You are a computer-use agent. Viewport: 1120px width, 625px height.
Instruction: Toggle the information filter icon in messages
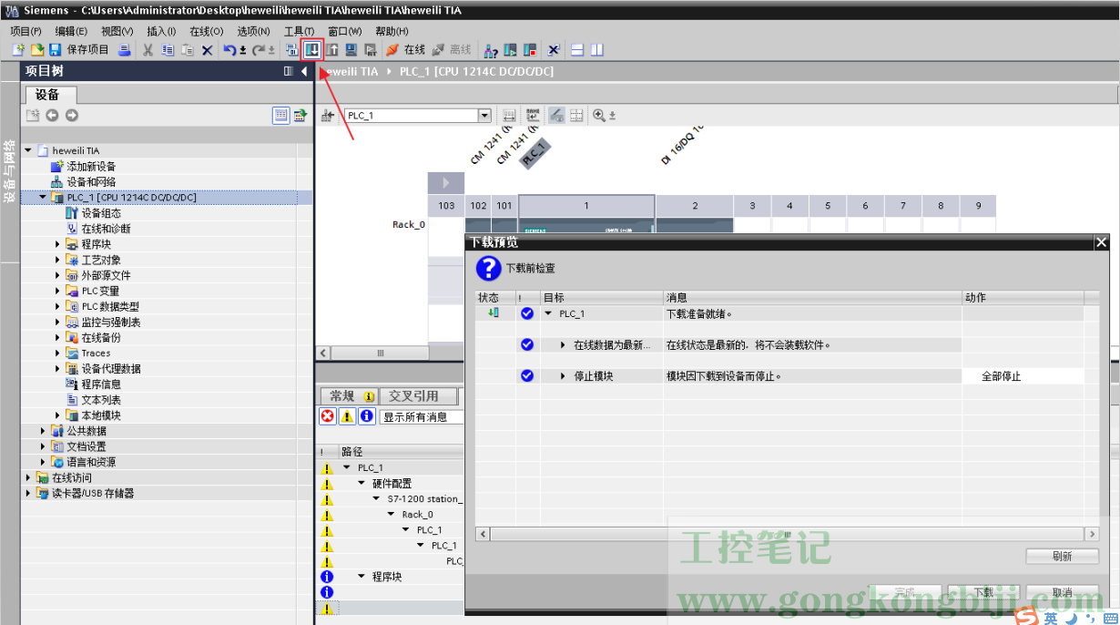point(366,416)
